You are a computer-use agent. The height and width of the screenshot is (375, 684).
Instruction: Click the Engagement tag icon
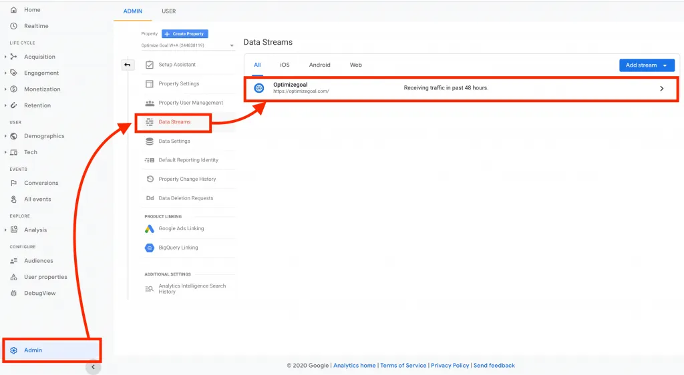(x=13, y=73)
